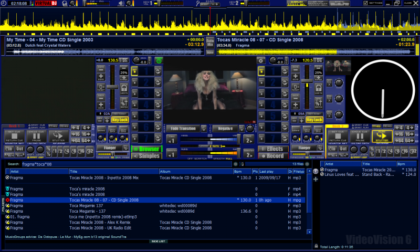Screen dimensions: 420x252
Task: Toggle the green video power button
Action: coord(159,60)
